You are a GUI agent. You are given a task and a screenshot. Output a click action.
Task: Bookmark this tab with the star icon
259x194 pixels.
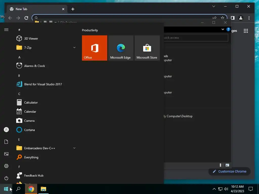click(x=223, y=18)
